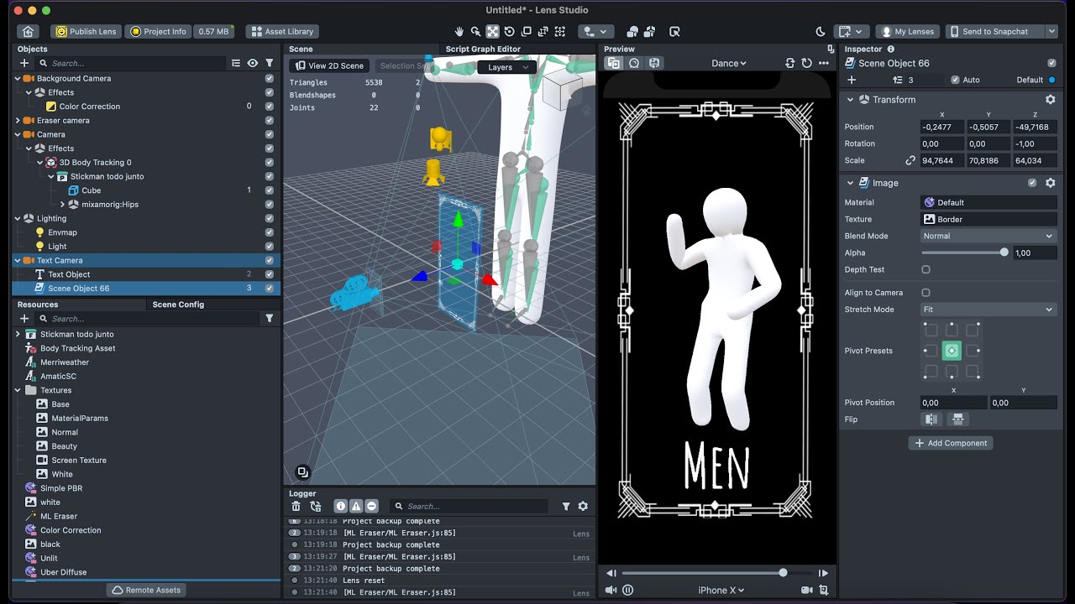
Task: Toggle dark mode moon icon
Action: pyautogui.click(x=821, y=31)
